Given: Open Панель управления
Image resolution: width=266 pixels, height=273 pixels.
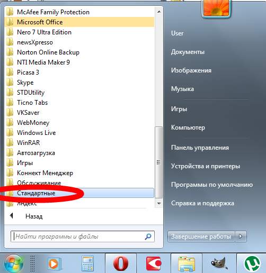Looking at the screenshot, I should pyautogui.click(x=200, y=148).
